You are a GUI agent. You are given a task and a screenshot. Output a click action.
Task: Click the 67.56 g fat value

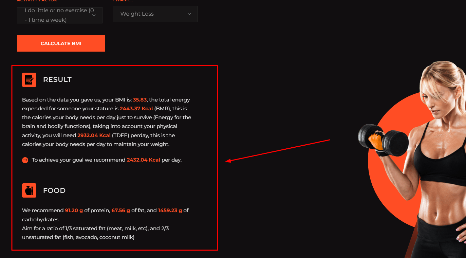coord(121,210)
